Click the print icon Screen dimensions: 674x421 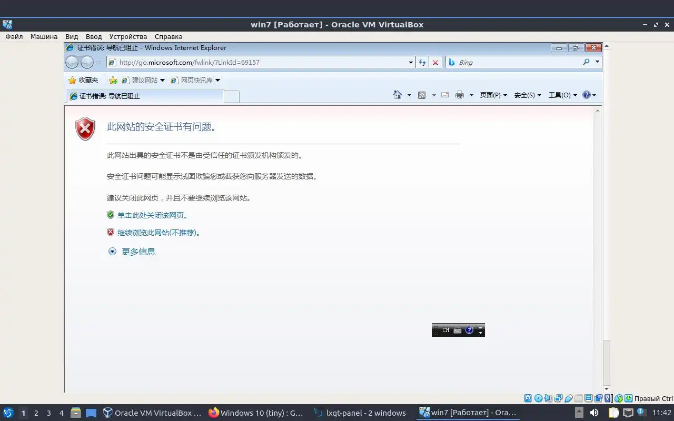(460, 95)
